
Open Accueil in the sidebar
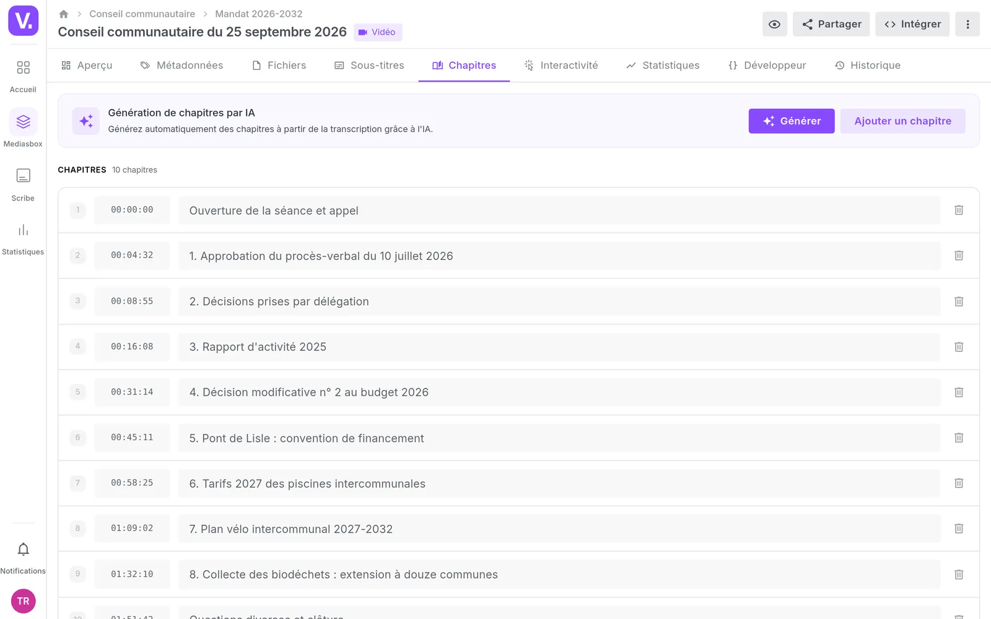point(23,76)
